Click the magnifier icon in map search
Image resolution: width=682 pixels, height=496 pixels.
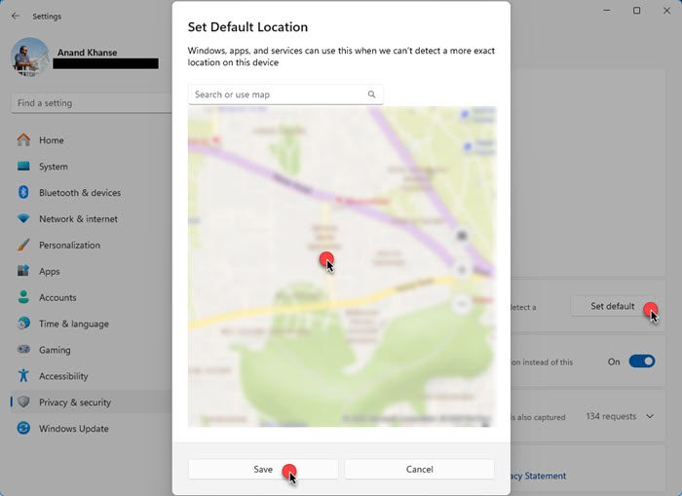[371, 95]
